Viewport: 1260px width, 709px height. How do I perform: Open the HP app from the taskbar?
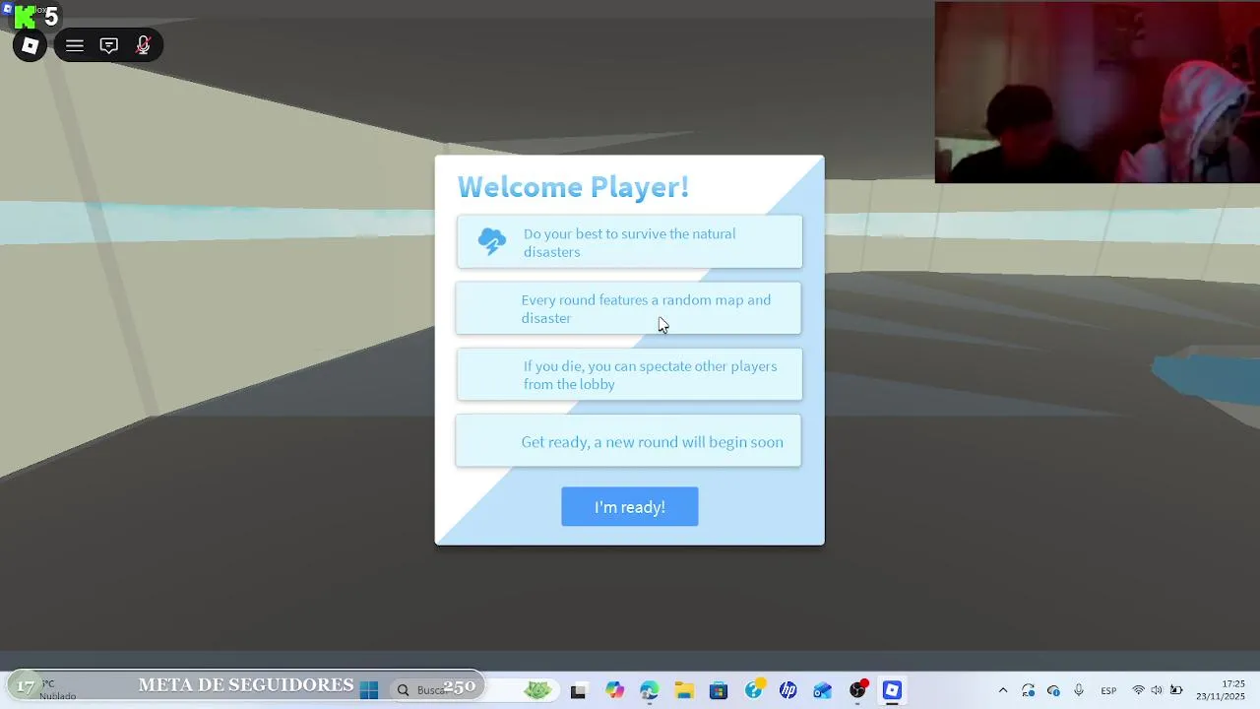click(x=788, y=690)
